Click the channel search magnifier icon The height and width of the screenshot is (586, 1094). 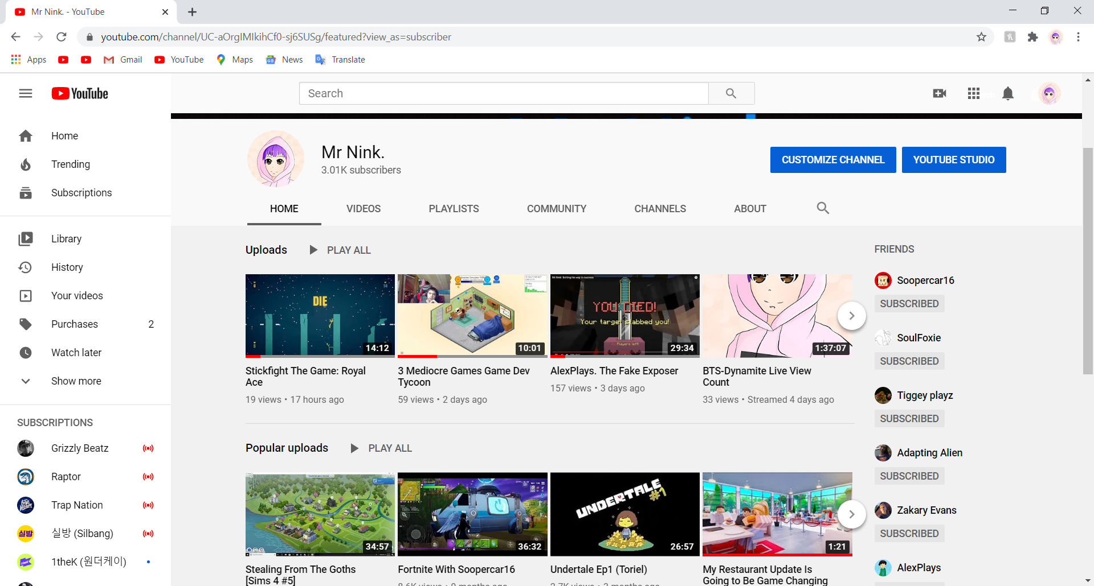(x=823, y=208)
